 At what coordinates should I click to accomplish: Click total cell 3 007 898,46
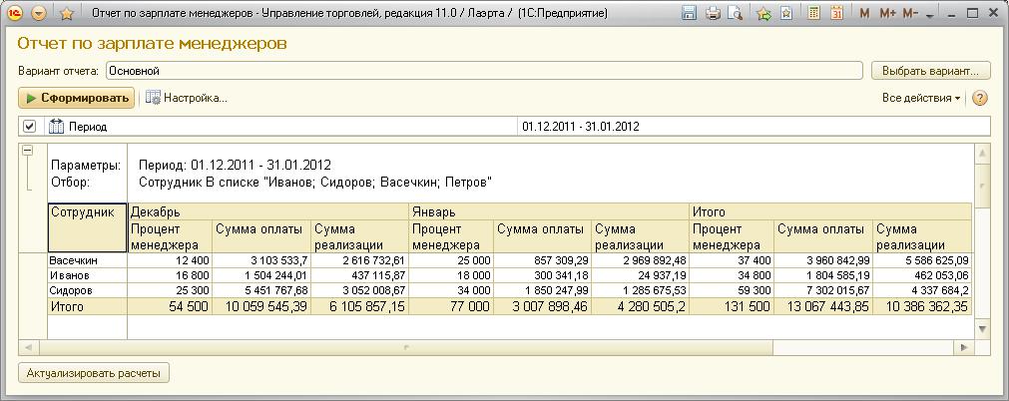coord(543,306)
